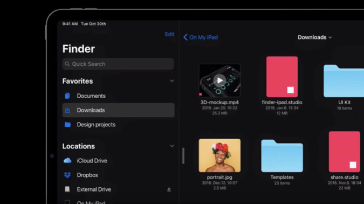The width and height of the screenshot is (364, 204).
Task: Click the portrait.jpg file name
Action: coord(219,177)
